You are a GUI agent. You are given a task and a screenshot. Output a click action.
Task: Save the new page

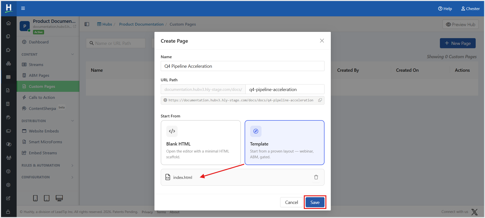[315, 202]
